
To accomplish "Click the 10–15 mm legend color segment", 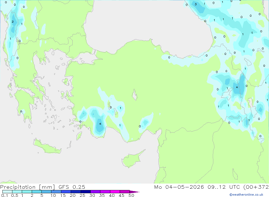I will 56,192.
